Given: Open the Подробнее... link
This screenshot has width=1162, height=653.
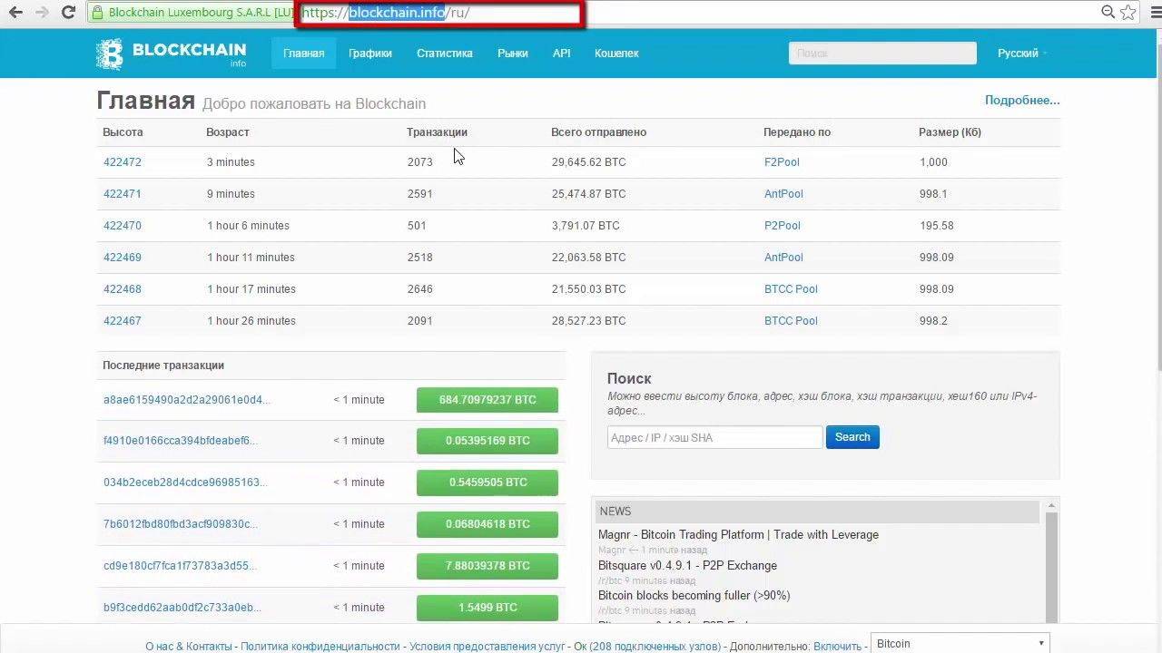Looking at the screenshot, I should point(1022,101).
